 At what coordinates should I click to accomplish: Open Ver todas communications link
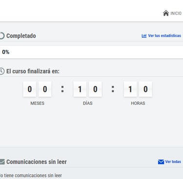coord(173,162)
